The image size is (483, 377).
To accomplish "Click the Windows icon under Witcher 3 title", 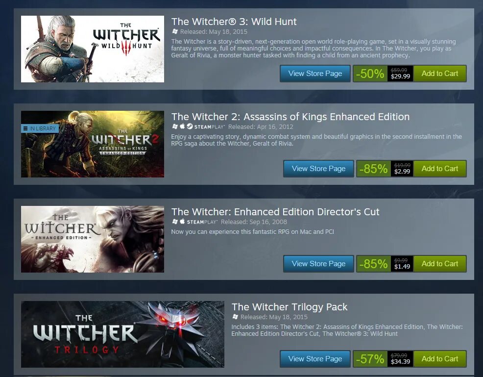I will 175,31.
